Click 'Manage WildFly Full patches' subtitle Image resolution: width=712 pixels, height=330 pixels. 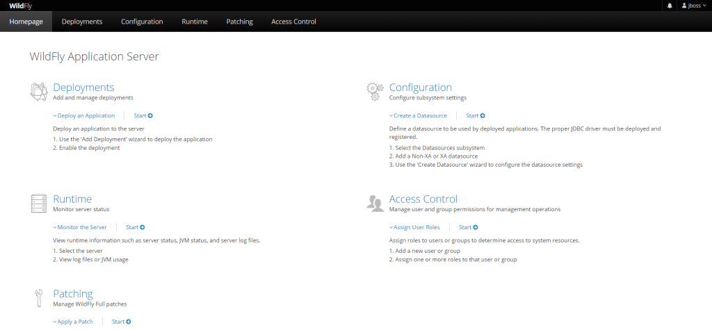[x=90, y=304]
